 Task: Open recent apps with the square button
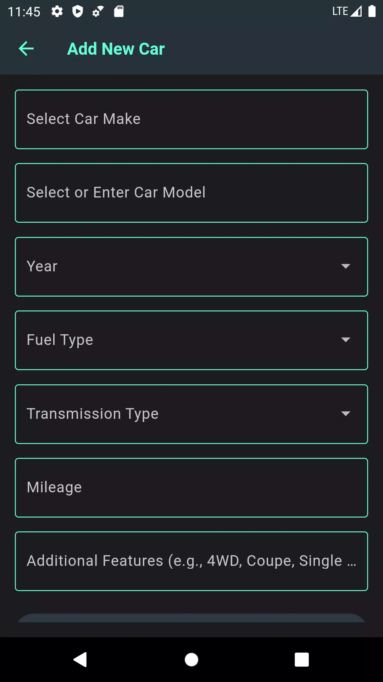click(301, 660)
